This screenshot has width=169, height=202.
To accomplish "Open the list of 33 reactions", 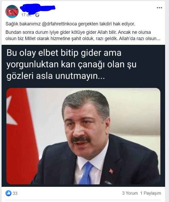I will point(15,193).
